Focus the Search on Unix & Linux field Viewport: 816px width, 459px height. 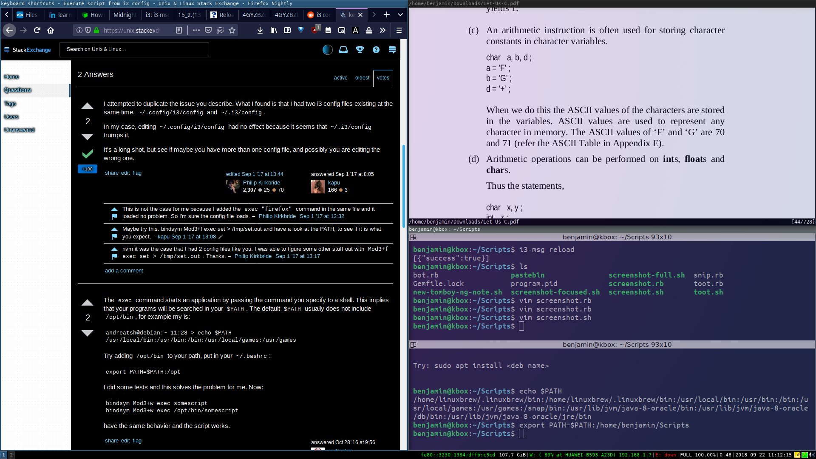coord(134,49)
